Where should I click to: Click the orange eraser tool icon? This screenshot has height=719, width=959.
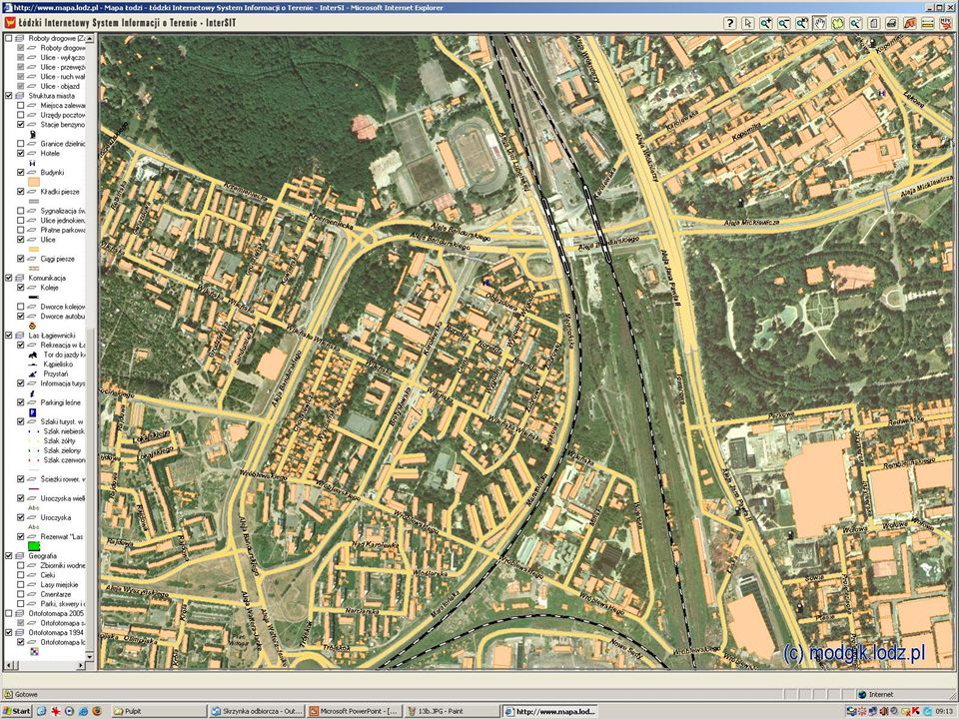910,23
